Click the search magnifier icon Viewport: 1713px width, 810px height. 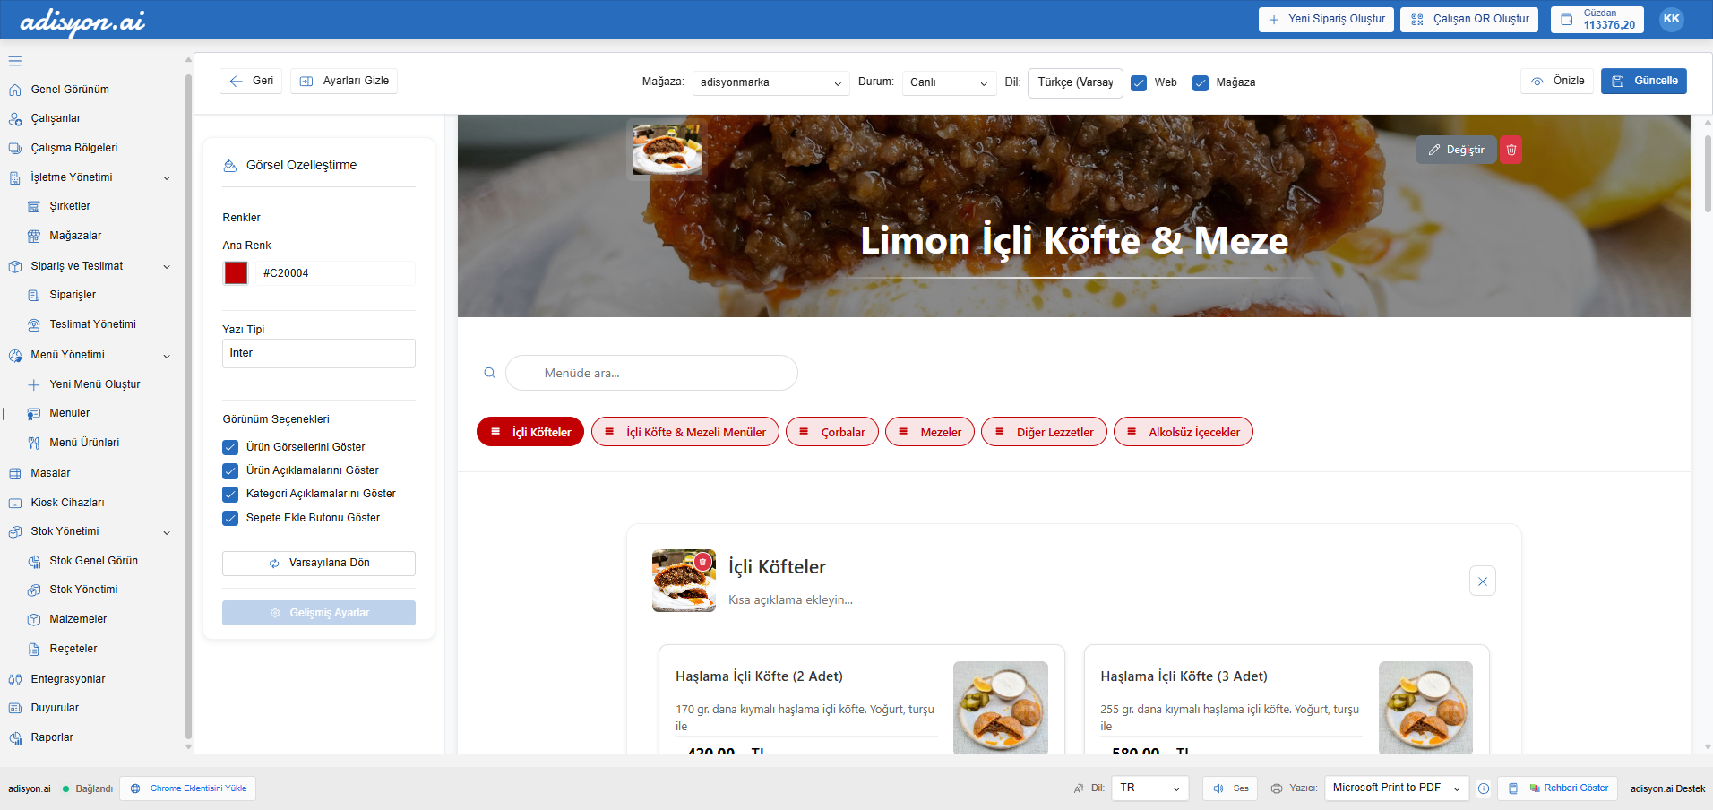point(489,373)
